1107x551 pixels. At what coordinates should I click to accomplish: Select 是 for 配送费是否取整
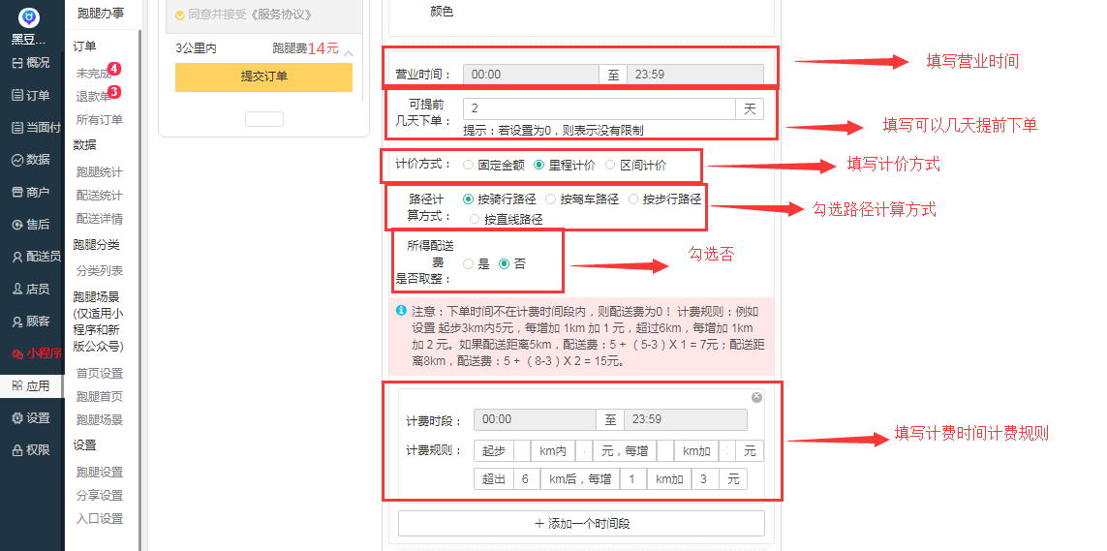pyautogui.click(x=468, y=263)
